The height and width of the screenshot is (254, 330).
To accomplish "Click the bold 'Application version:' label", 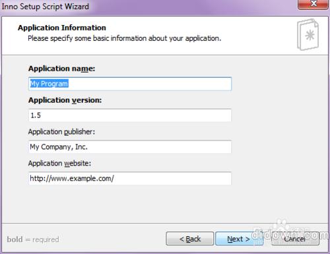I will point(65,100).
